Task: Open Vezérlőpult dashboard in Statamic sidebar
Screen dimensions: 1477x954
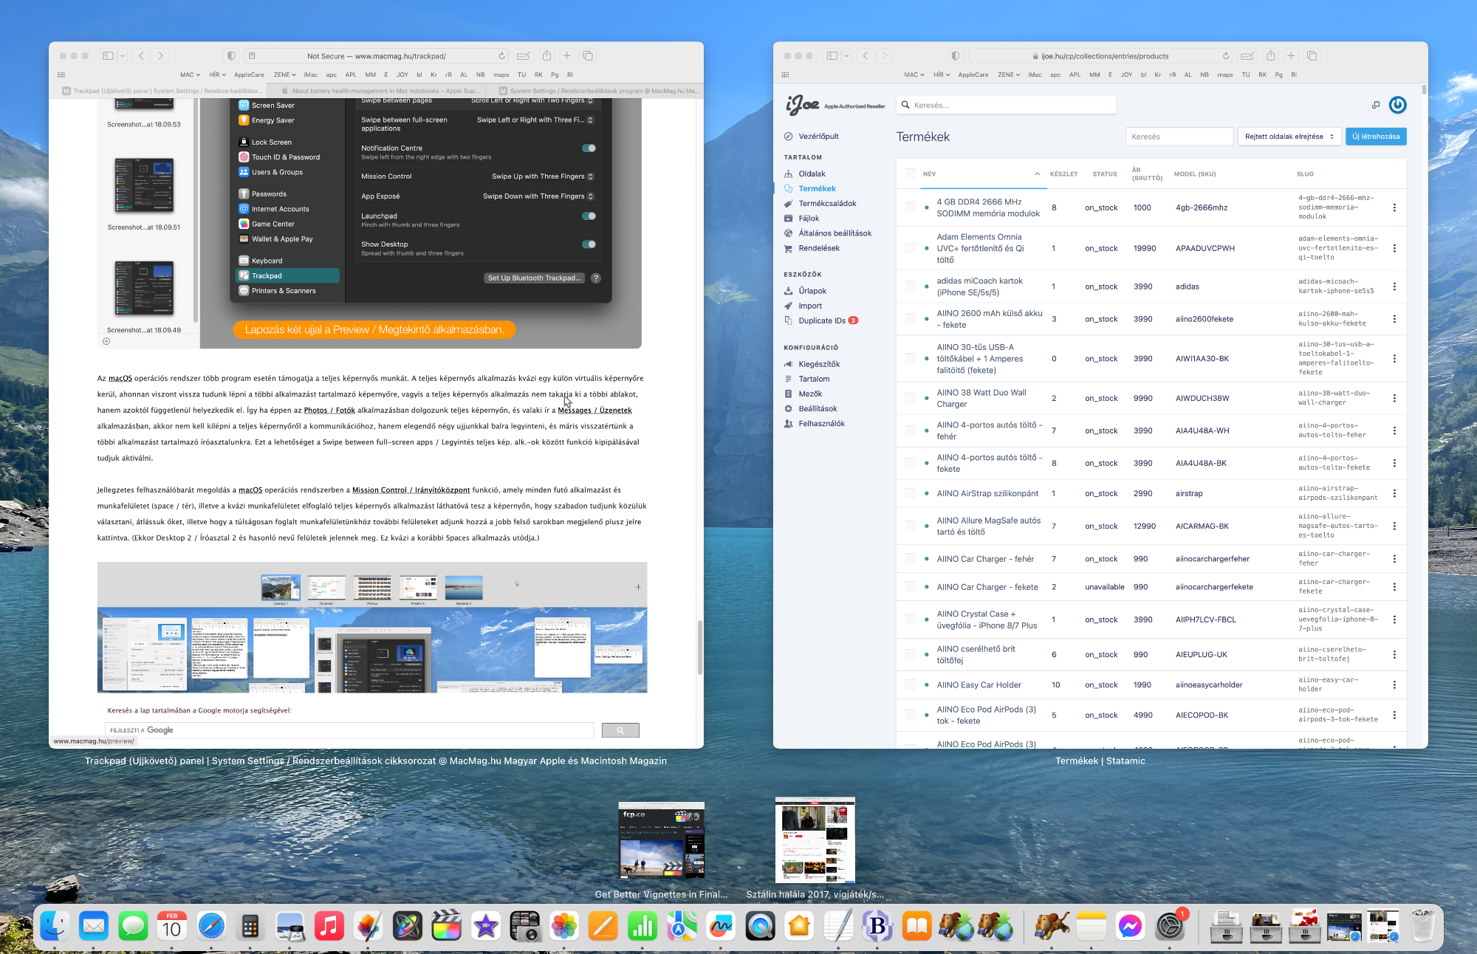Action: (818, 136)
